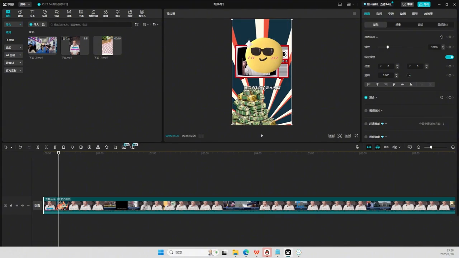Click the 审阅 review button
459x258 pixels.
coord(407,4)
